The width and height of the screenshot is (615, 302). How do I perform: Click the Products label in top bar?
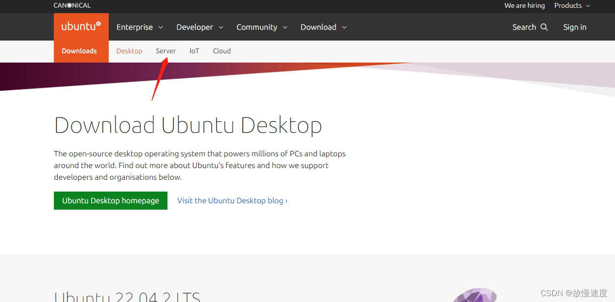click(568, 5)
